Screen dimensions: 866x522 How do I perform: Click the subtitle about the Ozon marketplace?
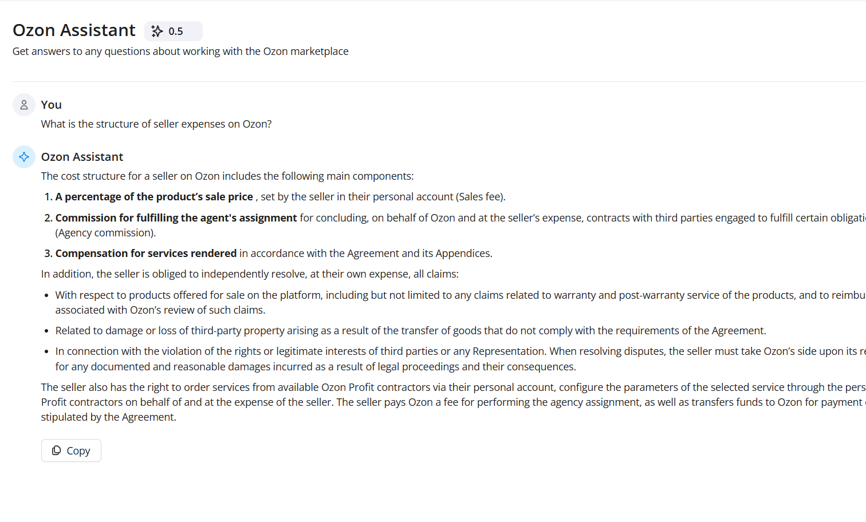pos(180,51)
